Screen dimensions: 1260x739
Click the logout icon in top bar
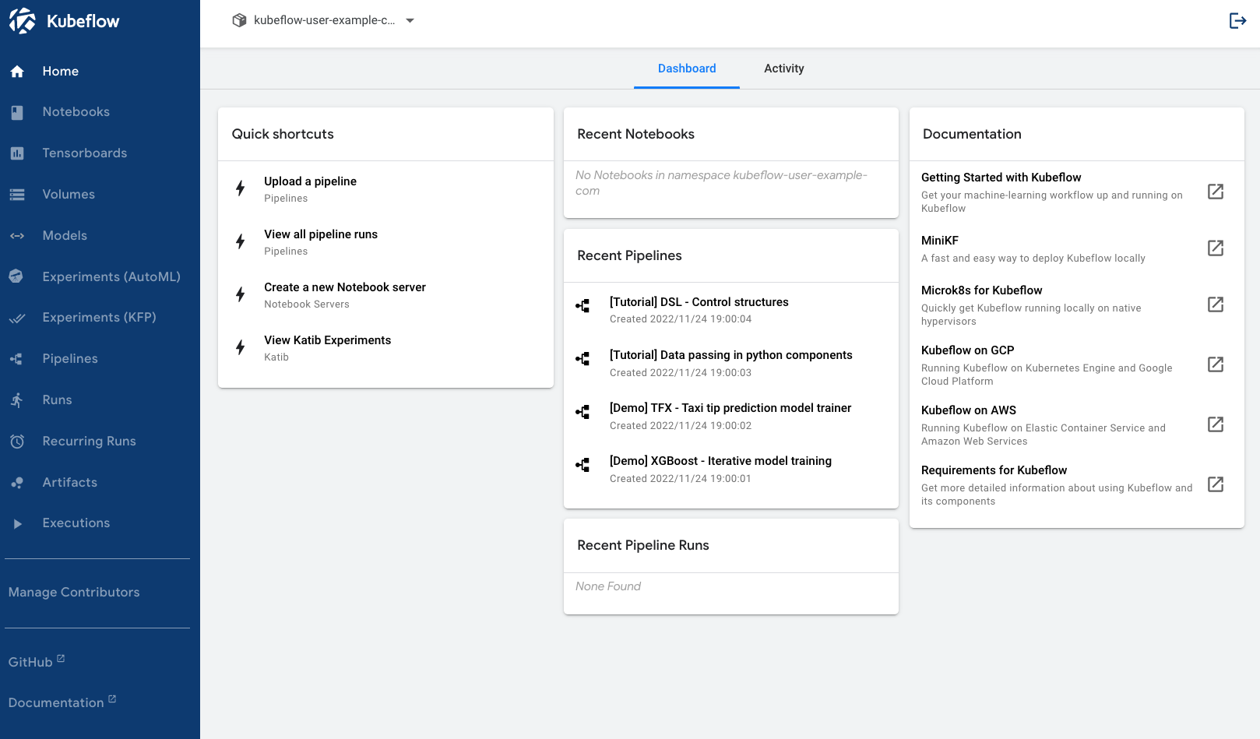pyautogui.click(x=1237, y=20)
